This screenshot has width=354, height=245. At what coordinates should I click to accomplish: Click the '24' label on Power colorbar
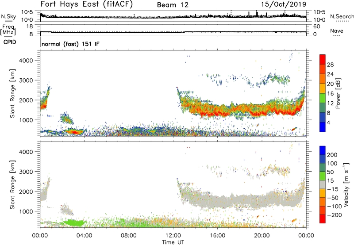tap(330, 74)
